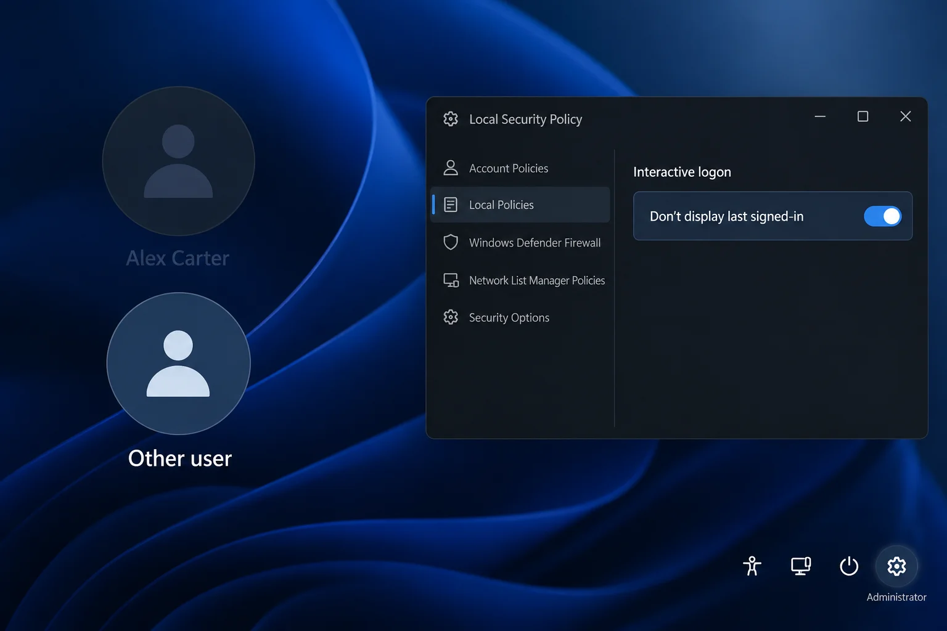Maximize the Local Security Policy window
The width and height of the screenshot is (947, 631).
click(x=863, y=116)
